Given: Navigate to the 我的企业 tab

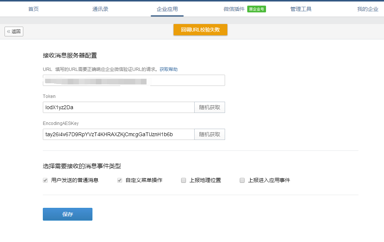Looking at the screenshot, I should (x=367, y=9).
